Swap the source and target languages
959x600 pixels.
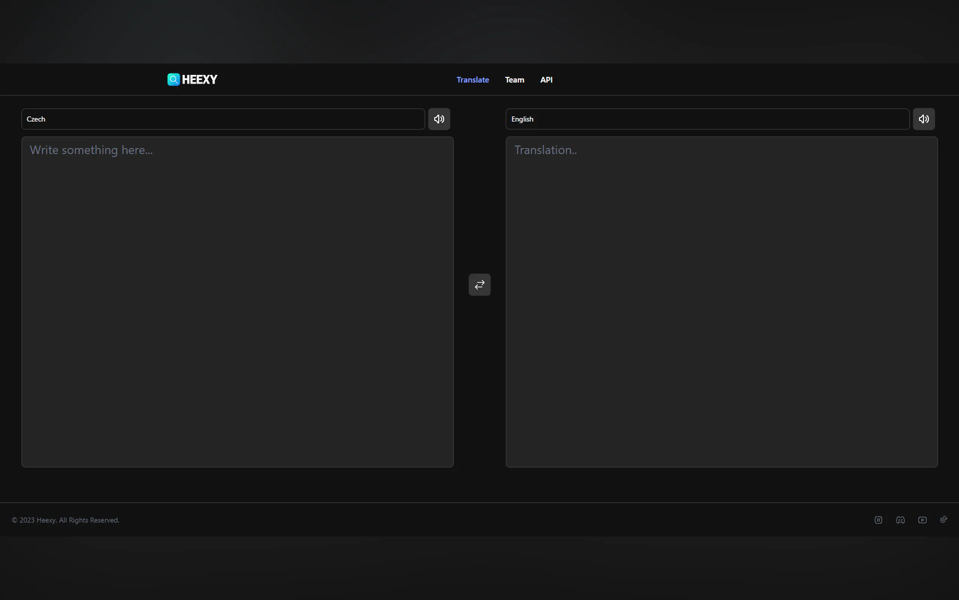click(480, 285)
